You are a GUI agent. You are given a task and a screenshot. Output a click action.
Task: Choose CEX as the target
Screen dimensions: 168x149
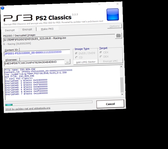point(104,52)
